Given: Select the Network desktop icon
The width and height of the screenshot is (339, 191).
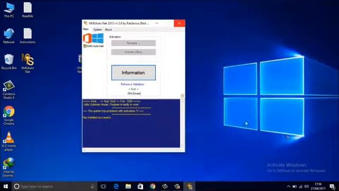Looking at the screenshot, I should pos(9,36).
